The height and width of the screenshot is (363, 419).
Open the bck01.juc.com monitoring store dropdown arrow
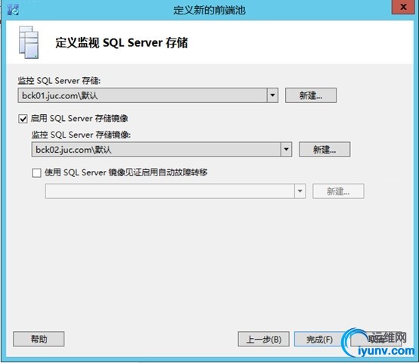pos(272,95)
